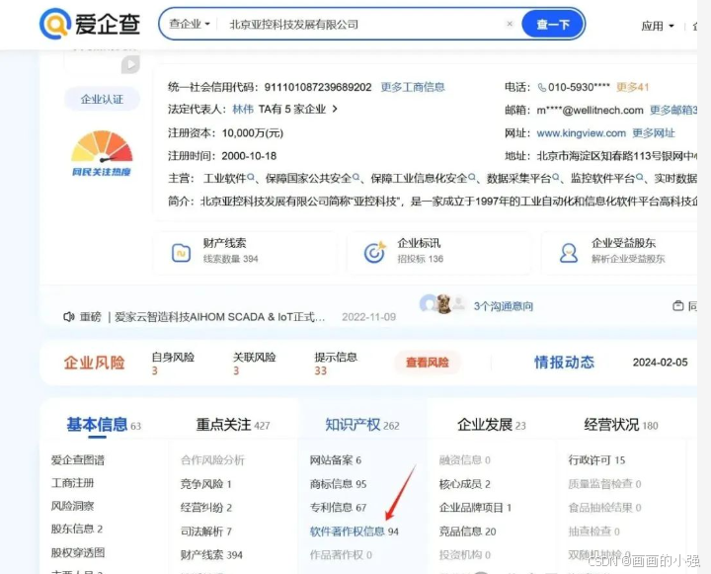Click the speaker announcement icon
711x574 pixels.
(68, 317)
